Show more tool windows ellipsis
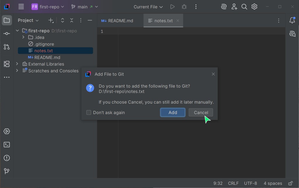The image size is (299, 188). click(7, 77)
